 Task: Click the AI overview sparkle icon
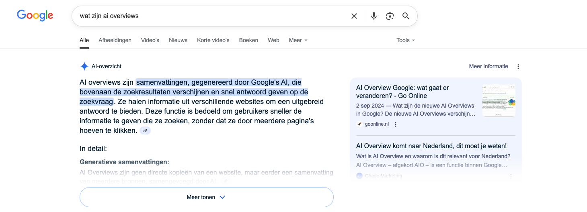84,66
